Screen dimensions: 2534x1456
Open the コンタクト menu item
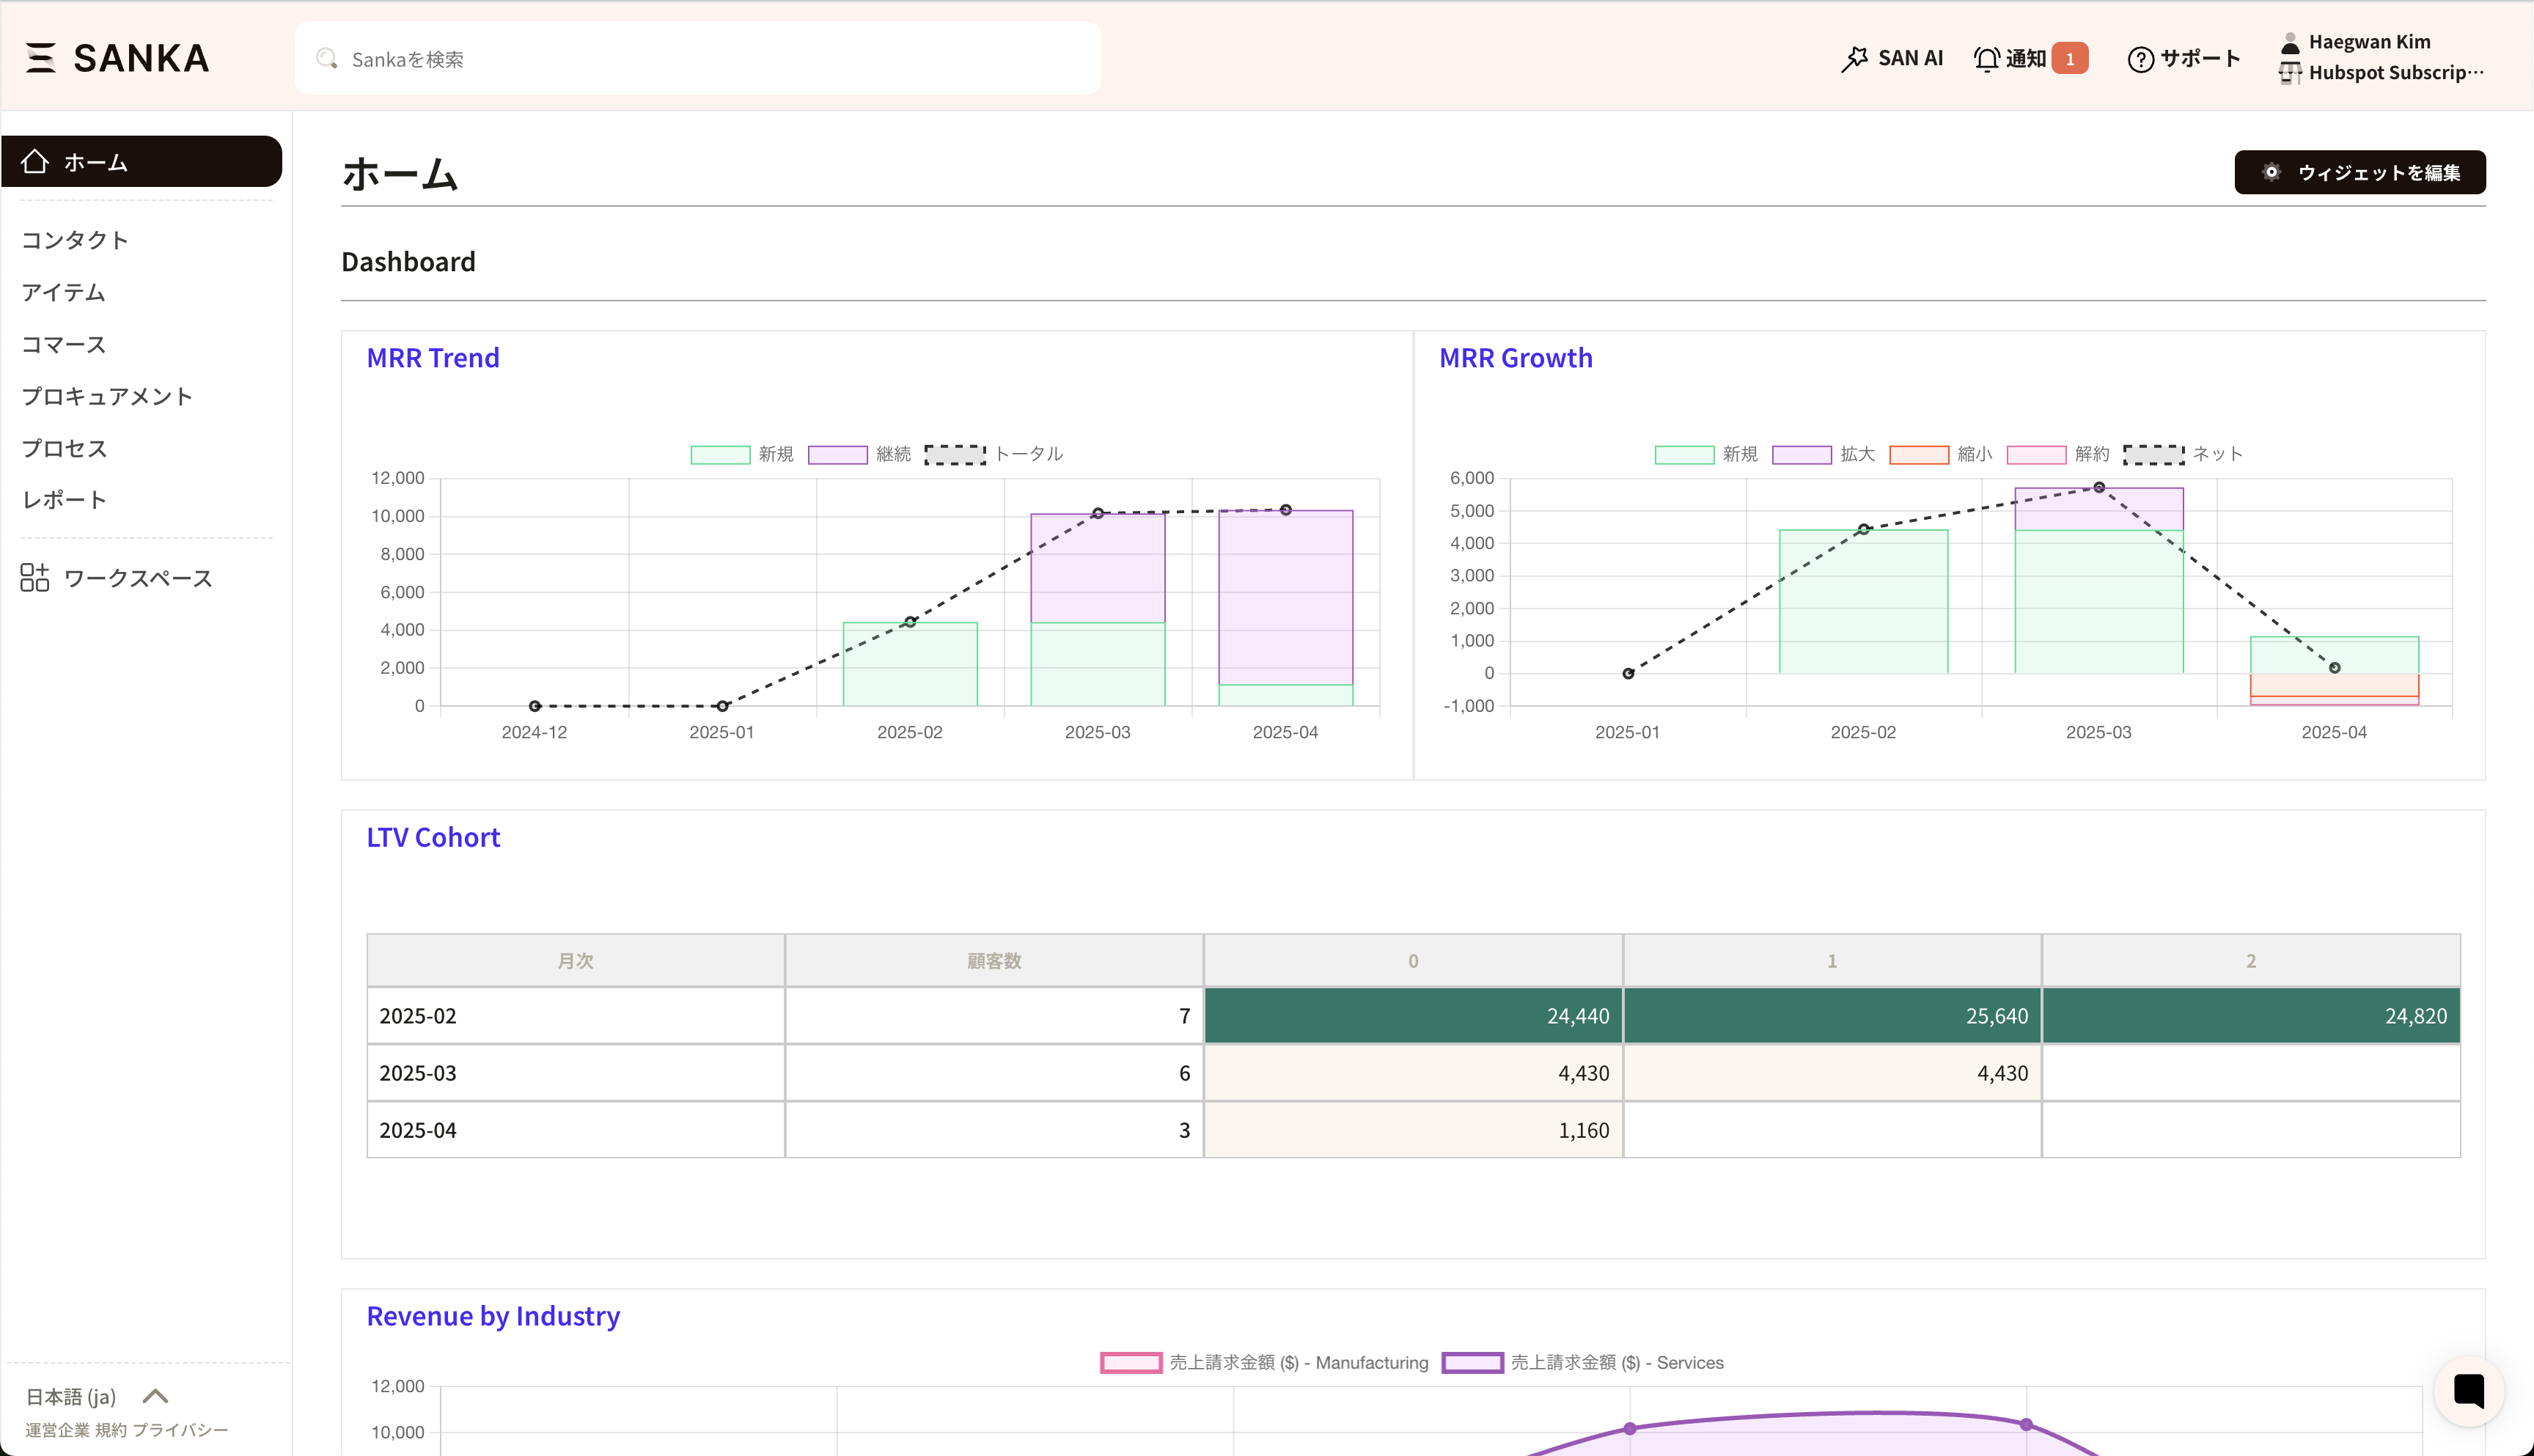(75, 240)
